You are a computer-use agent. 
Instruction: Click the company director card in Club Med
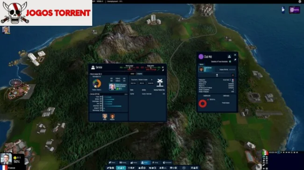coord(217,69)
